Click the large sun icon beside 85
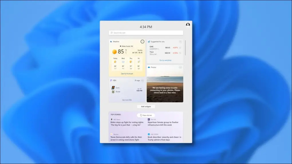This screenshot has width=292, height=164. (114, 51)
